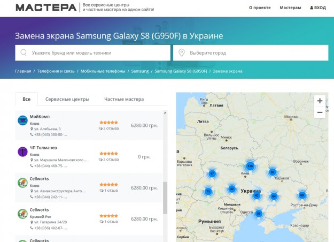Click the Cellworks Киев logo icon
This screenshot has width=334, height=242.
click(x=22, y=183)
